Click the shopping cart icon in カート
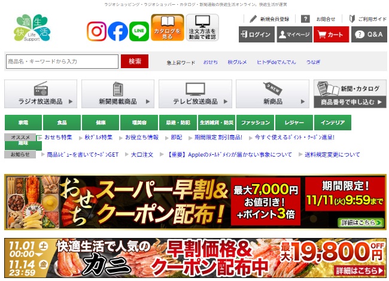Viewport: 389px width, 281px height. point(322,35)
